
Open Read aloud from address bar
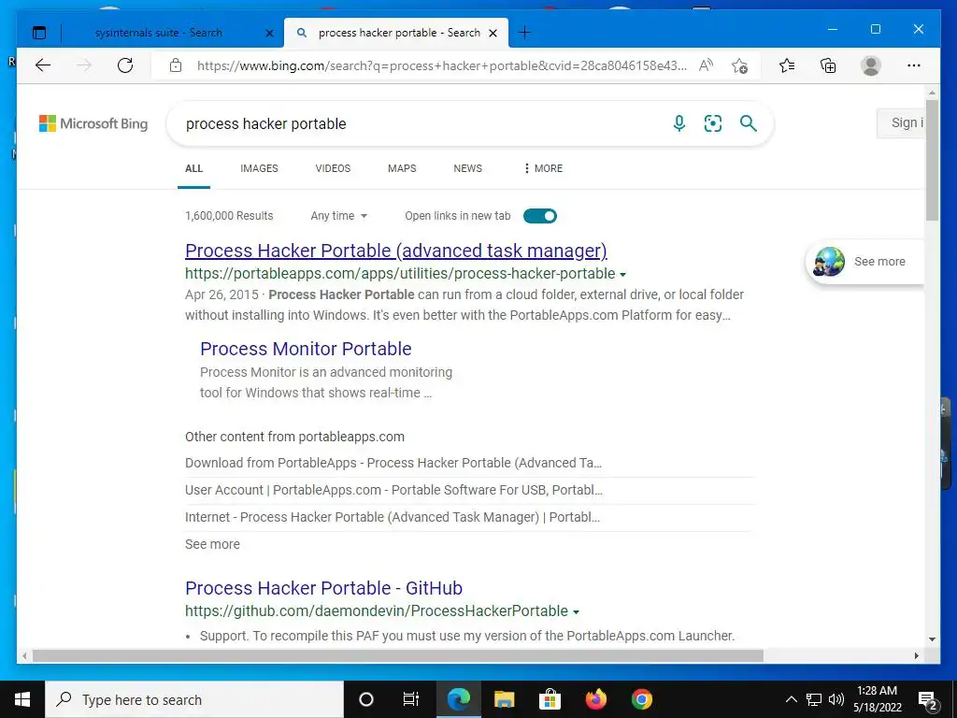click(707, 65)
